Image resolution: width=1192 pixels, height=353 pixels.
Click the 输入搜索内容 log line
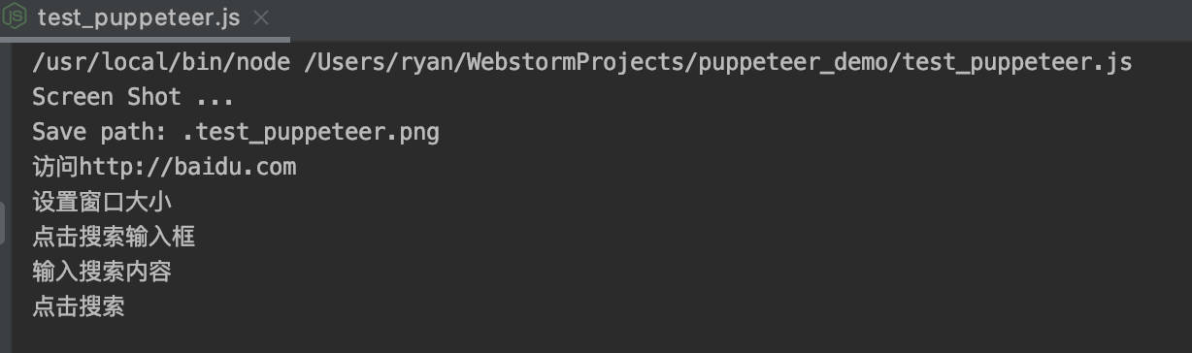(x=102, y=272)
